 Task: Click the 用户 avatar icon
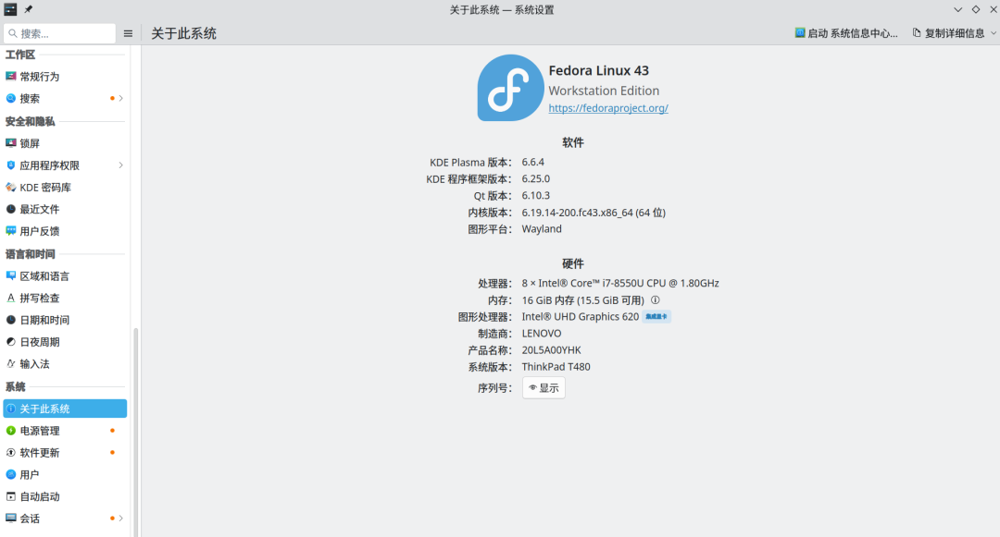[11, 475]
